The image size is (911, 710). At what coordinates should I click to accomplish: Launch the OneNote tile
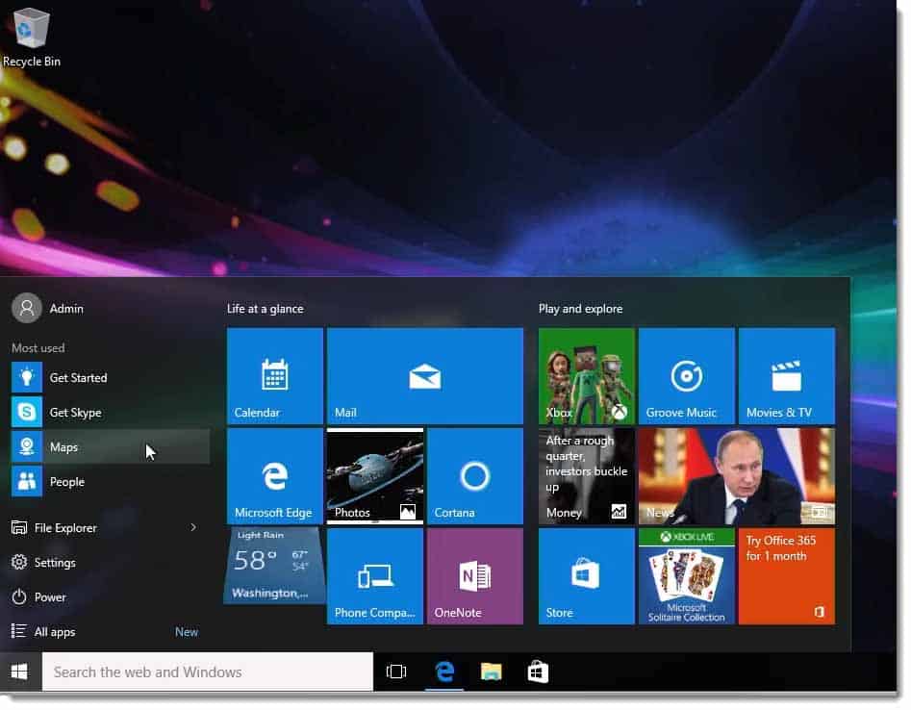475,576
